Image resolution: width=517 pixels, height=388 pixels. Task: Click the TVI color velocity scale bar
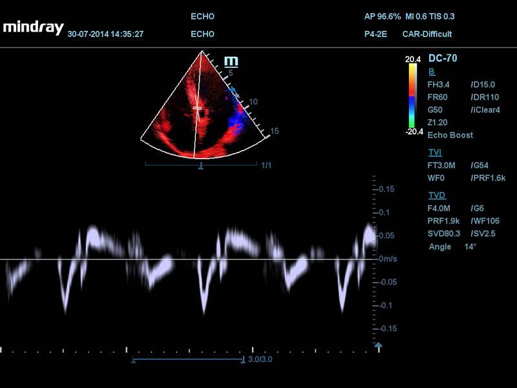pos(412,96)
